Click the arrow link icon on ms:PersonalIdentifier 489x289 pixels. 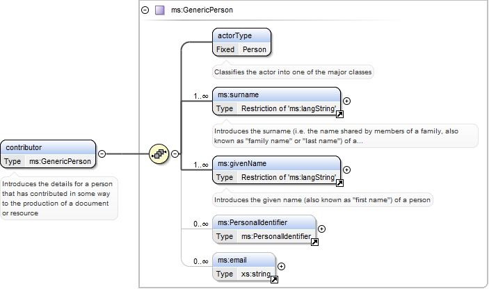point(314,242)
